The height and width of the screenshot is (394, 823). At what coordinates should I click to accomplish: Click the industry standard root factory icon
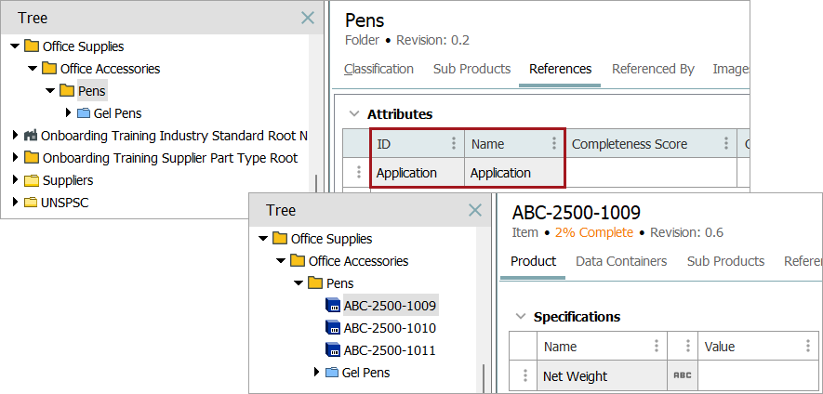pyautogui.click(x=31, y=136)
